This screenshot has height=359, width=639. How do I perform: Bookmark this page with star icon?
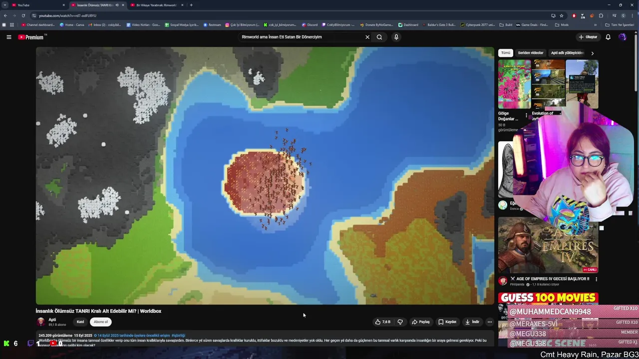pos(562,15)
